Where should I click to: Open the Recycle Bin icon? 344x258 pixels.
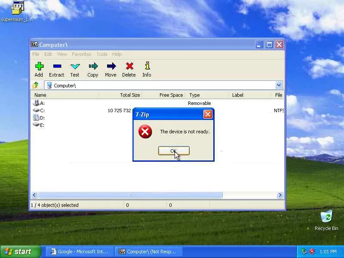(326, 220)
